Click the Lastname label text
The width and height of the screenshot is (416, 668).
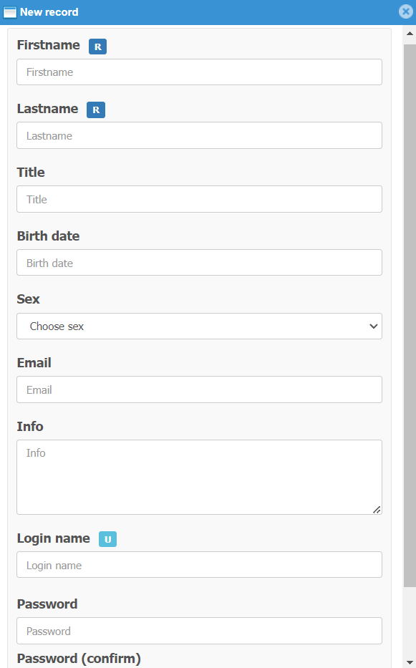48,109
